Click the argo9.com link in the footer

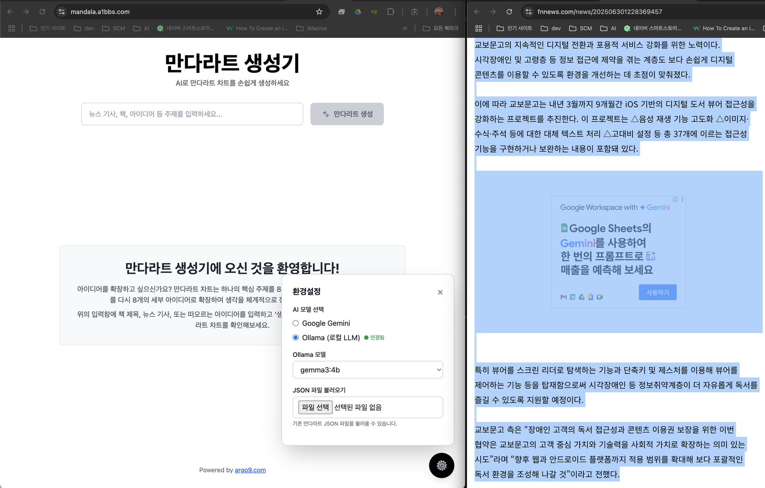click(250, 470)
